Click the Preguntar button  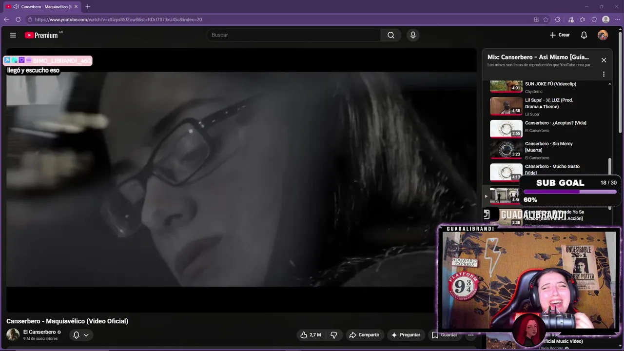tap(406, 335)
